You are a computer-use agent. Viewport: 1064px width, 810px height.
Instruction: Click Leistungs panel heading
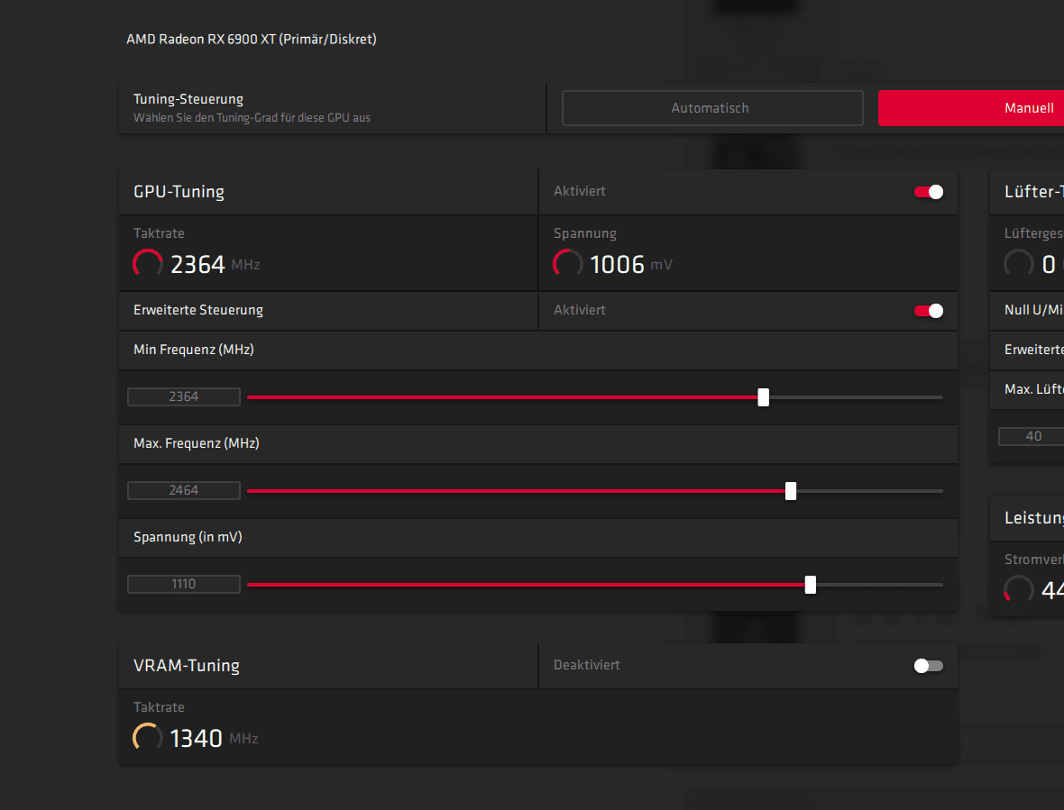tap(1033, 518)
